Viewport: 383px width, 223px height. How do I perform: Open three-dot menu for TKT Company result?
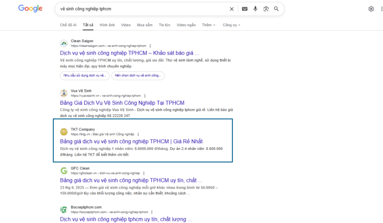pyautogui.click(x=138, y=134)
